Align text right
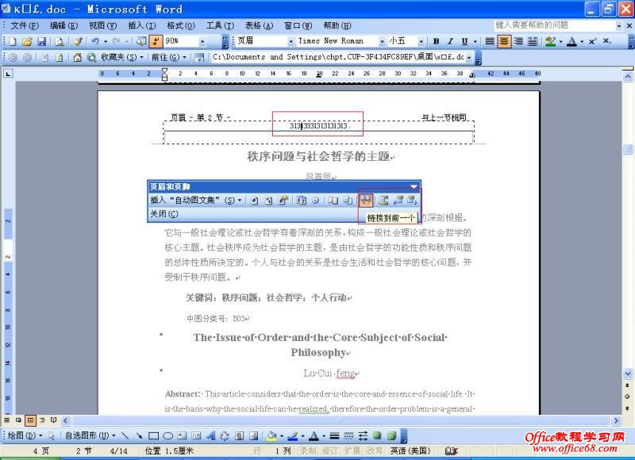The height and width of the screenshot is (460, 635). 519,41
